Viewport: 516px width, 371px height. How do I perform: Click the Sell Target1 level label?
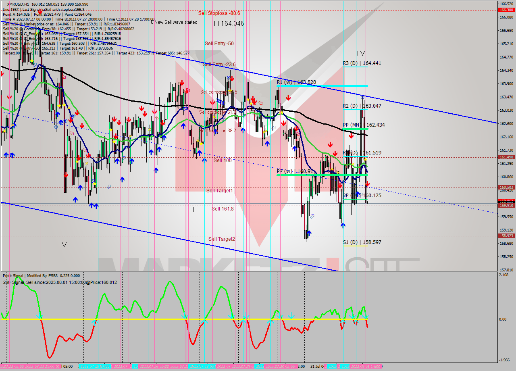click(219, 191)
